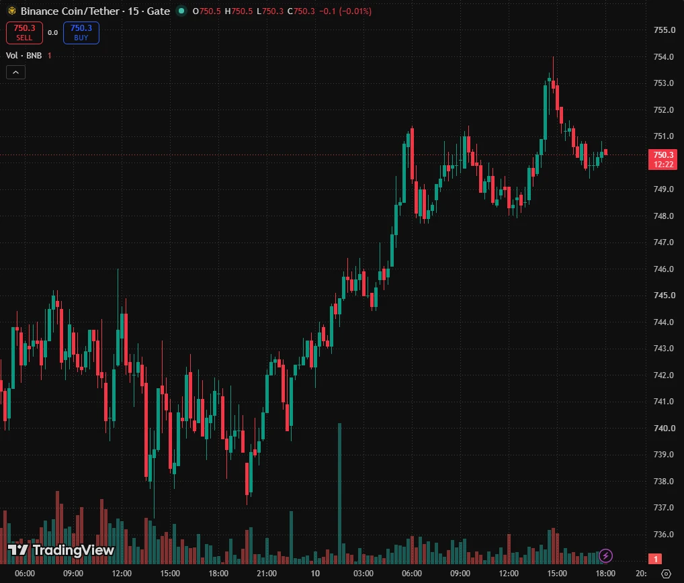Click the purple lightning bolt icon
Screen dimensions: 684x583
(605, 555)
